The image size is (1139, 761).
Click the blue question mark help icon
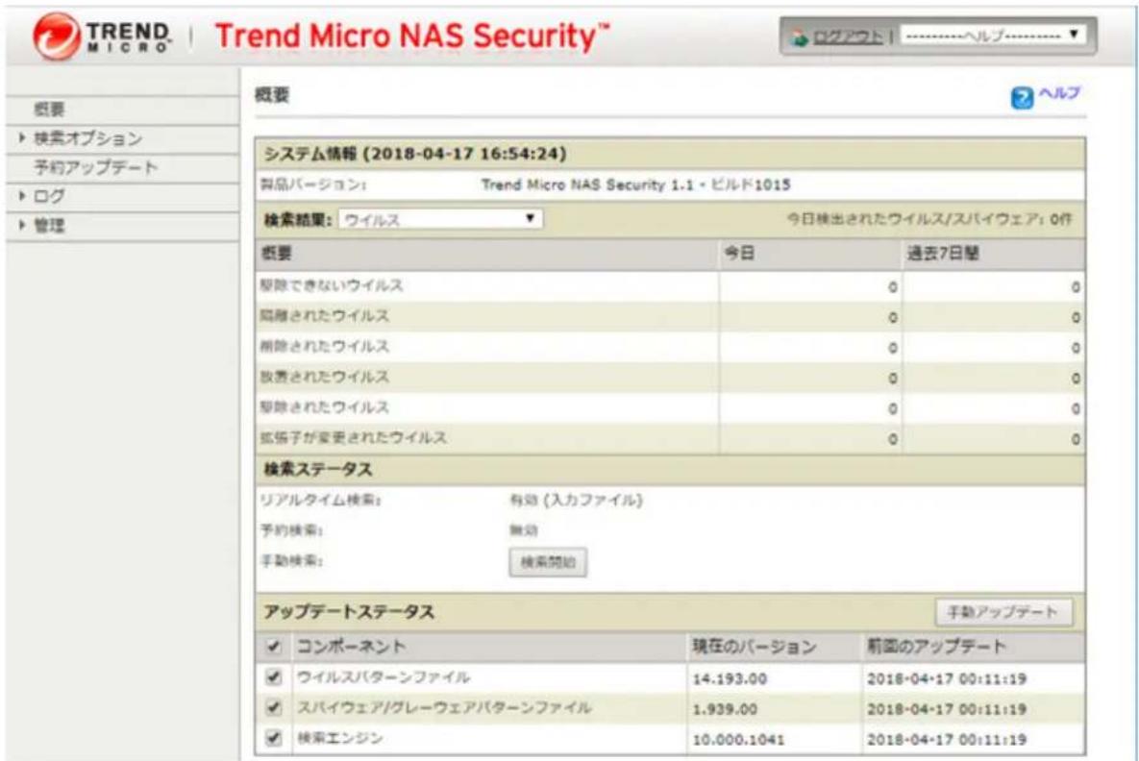coord(1022,97)
